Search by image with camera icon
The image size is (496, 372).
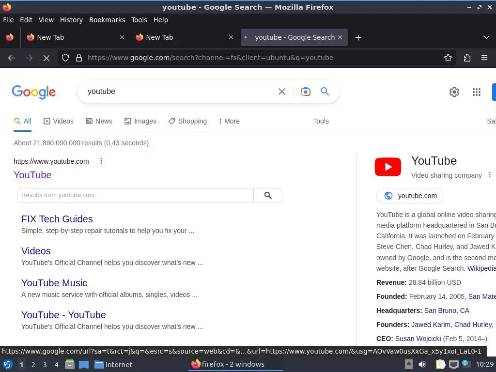coord(305,92)
